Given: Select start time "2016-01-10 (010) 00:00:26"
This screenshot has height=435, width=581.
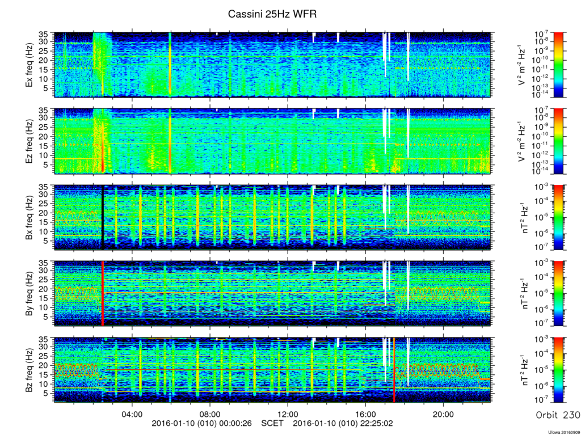Looking at the screenshot, I should click(x=201, y=423).
